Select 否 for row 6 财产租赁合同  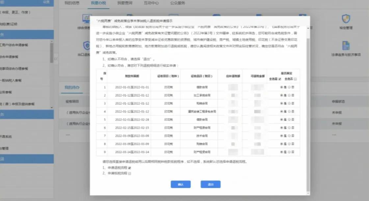[289, 128]
